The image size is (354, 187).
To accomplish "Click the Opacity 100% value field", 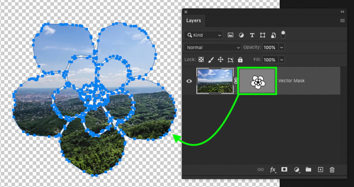I will (x=270, y=48).
